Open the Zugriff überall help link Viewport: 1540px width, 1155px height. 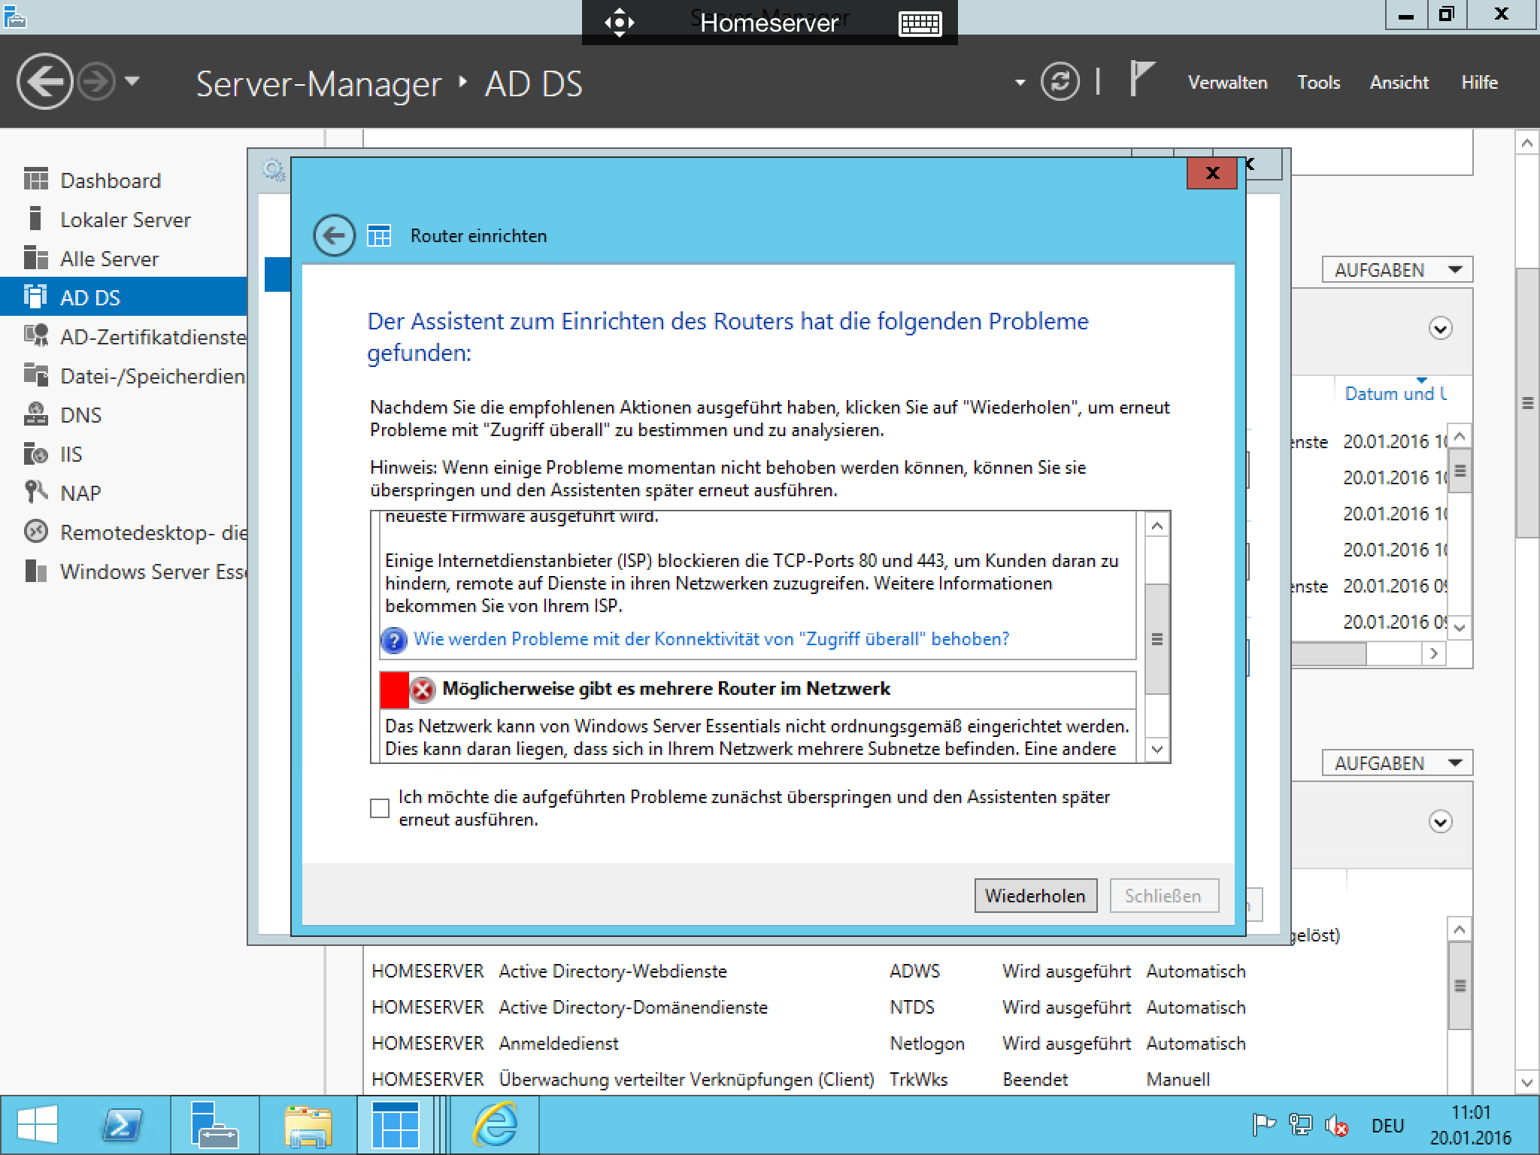[x=711, y=639]
